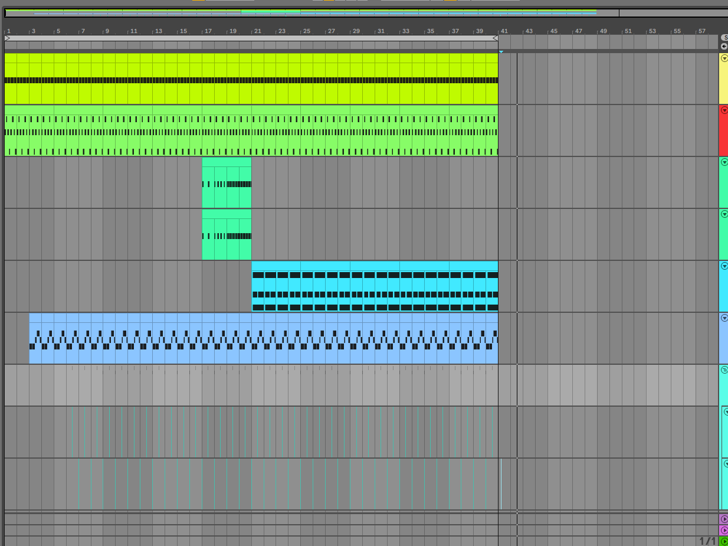This screenshot has width=728, height=546.
Task: Click bar 17 in the beat ruler
Action: pos(208,31)
